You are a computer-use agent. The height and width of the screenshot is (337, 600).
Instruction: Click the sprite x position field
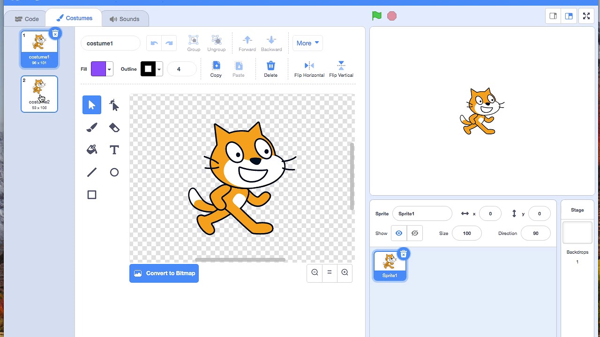(x=490, y=213)
